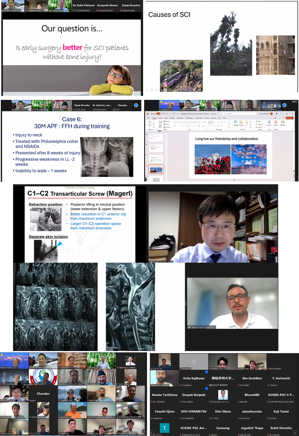
Task: Open the Slide Show ribbon tab
Action: click(x=199, y=118)
